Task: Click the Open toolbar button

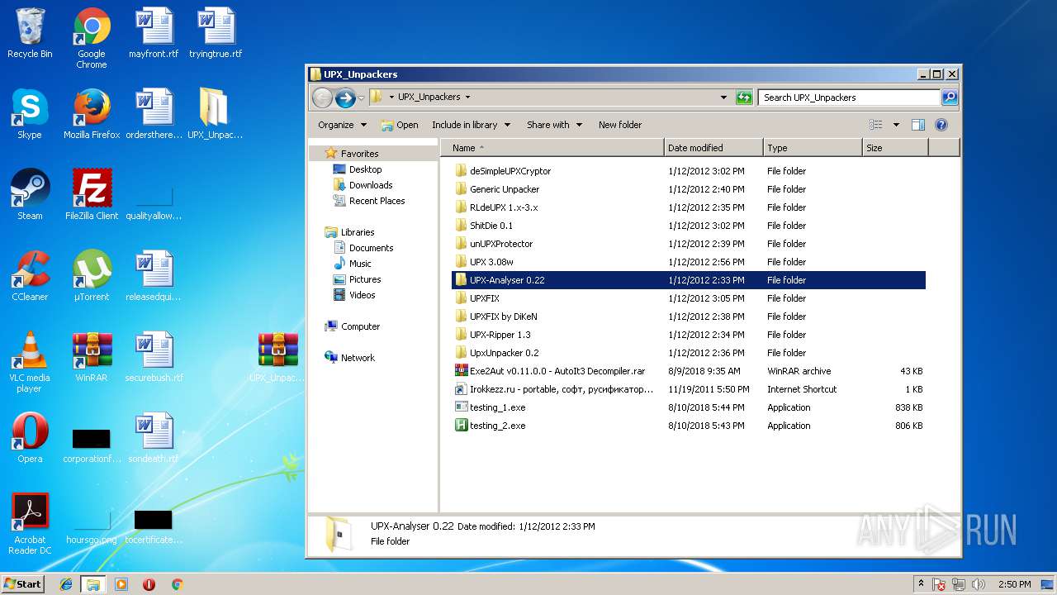Action: coord(400,125)
